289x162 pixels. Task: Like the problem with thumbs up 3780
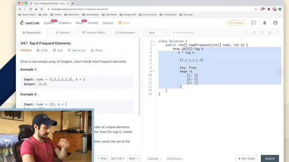click(42, 50)
